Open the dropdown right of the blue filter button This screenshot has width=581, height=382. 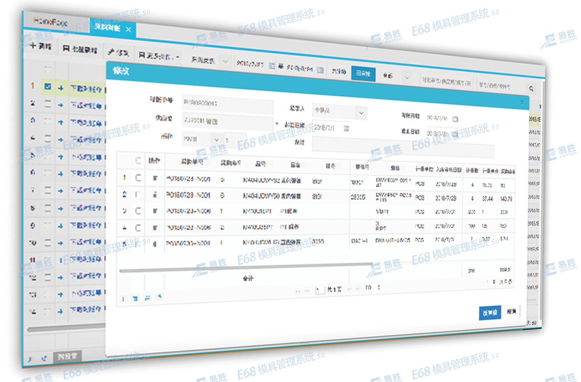point(407,77)
